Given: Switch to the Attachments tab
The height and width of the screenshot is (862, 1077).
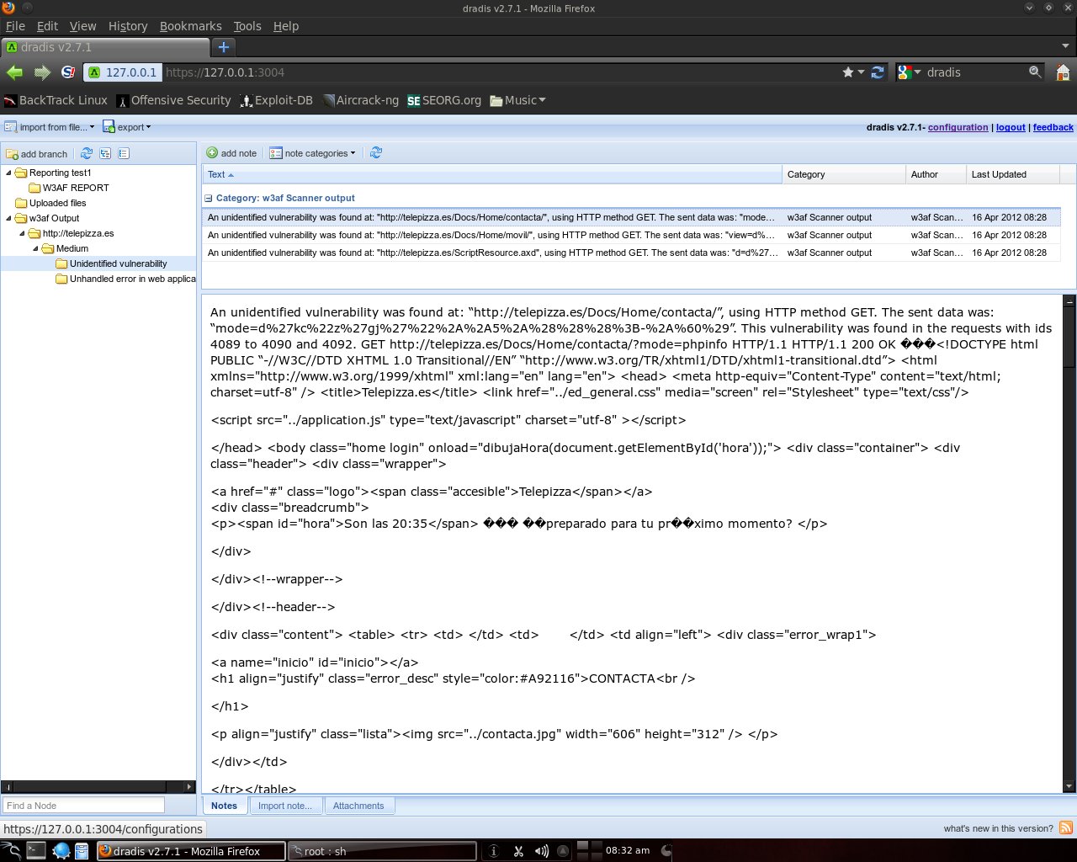Looking at the screenshot, I should 358,806.
